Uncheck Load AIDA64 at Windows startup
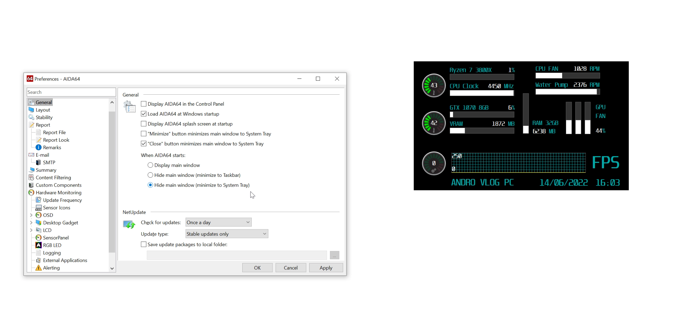674x328 pixels. [144, 114]
